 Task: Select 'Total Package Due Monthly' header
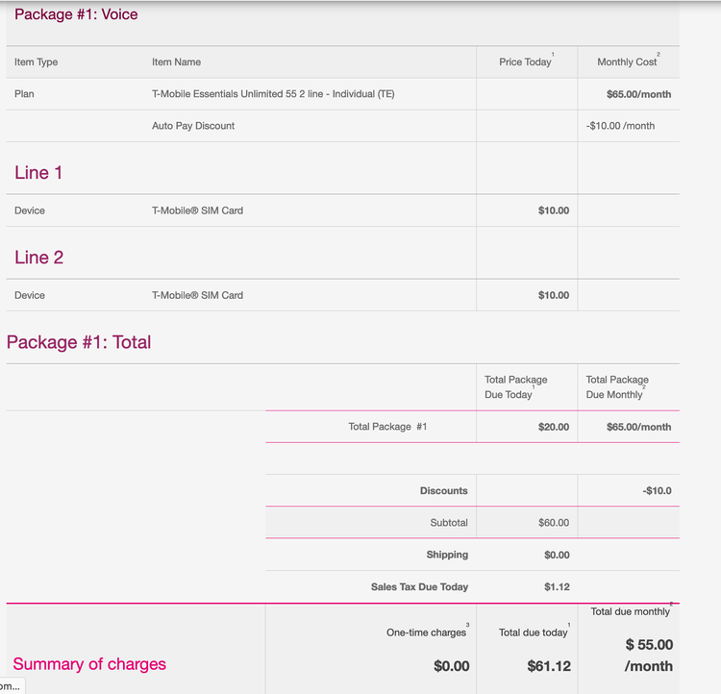pyautogui.click(x=617, y=386)
